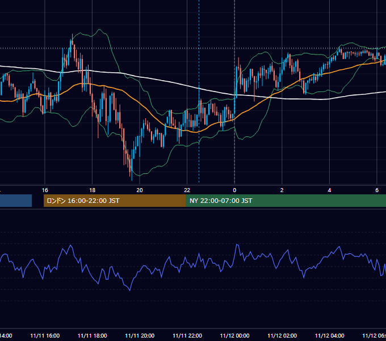
Task: Click hour label 2 on the price axis
Action: tap(282, 190)
